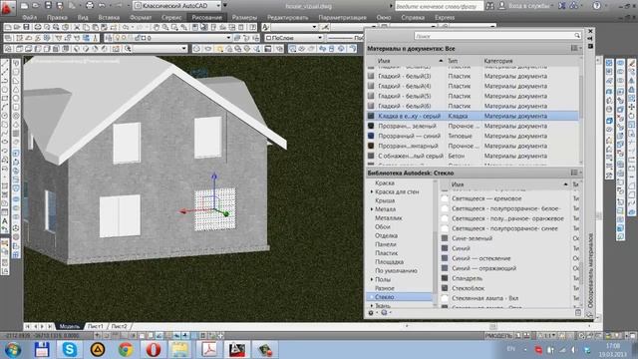The height and width of the screenshot is (359, 638).
Task: Open the Рисование menu
Action: point(207,18)
